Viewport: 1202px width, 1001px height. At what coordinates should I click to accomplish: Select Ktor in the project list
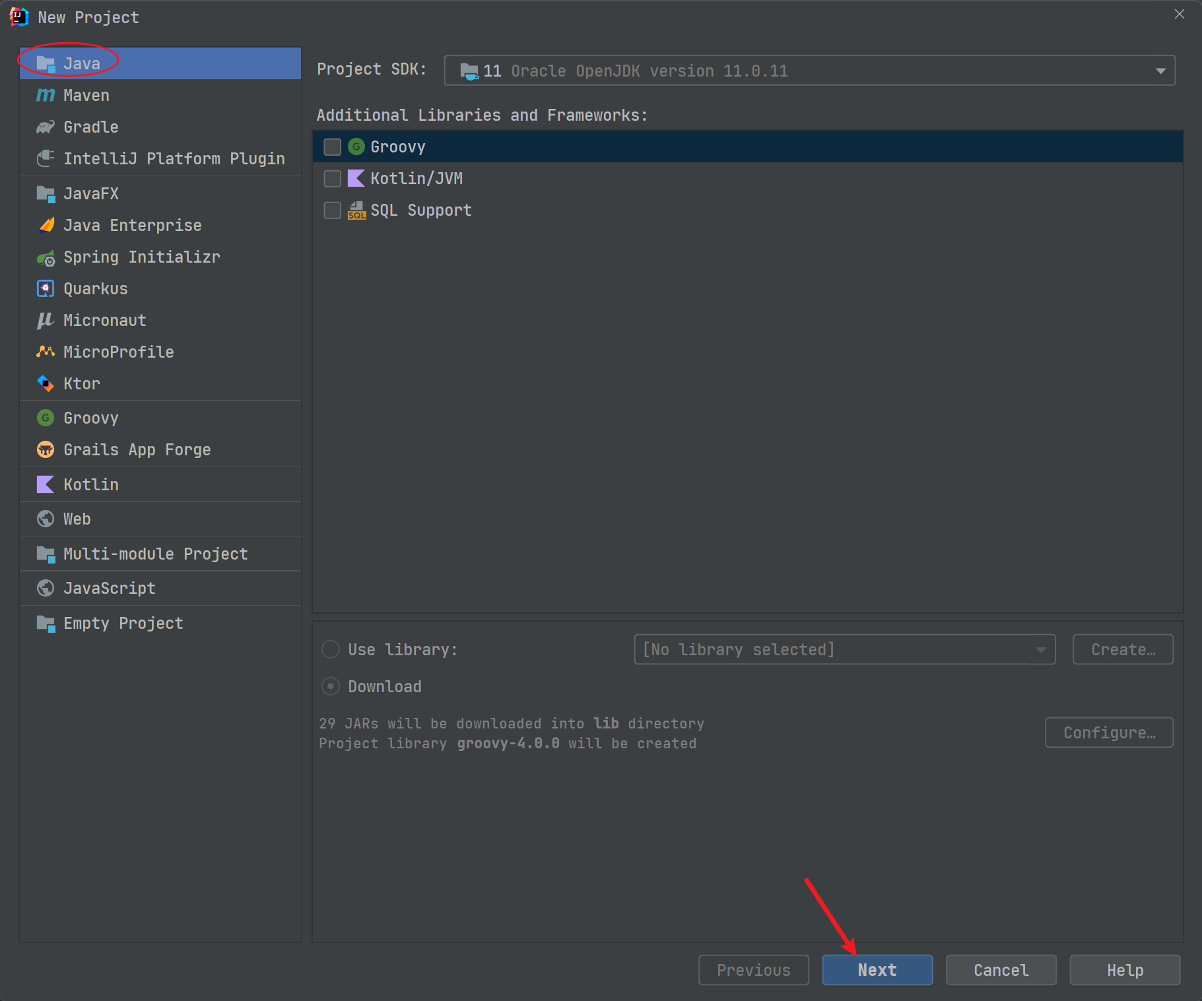(160, 383)
